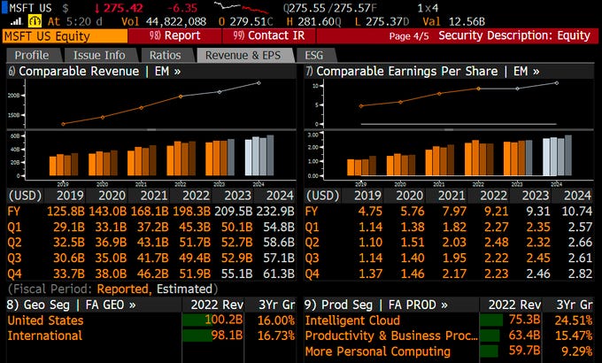
Task: Switch to the Profile tab
Action: 32,55
